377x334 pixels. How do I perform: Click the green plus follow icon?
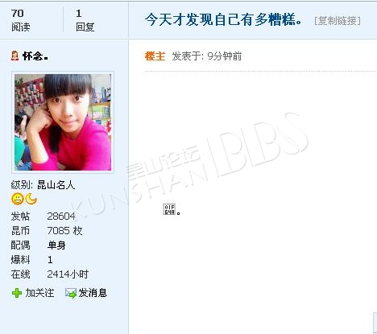pos(17,293)
